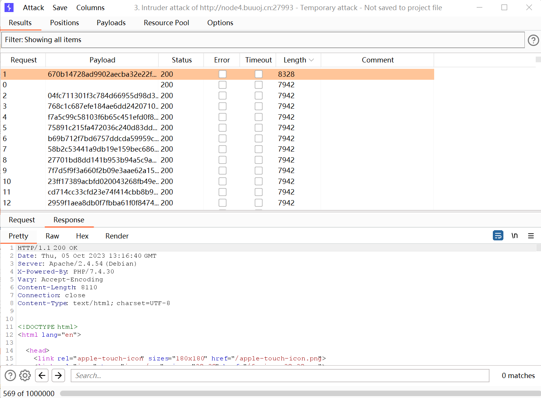Toggle Error checkbox for request 0

[x=222, y=85]
